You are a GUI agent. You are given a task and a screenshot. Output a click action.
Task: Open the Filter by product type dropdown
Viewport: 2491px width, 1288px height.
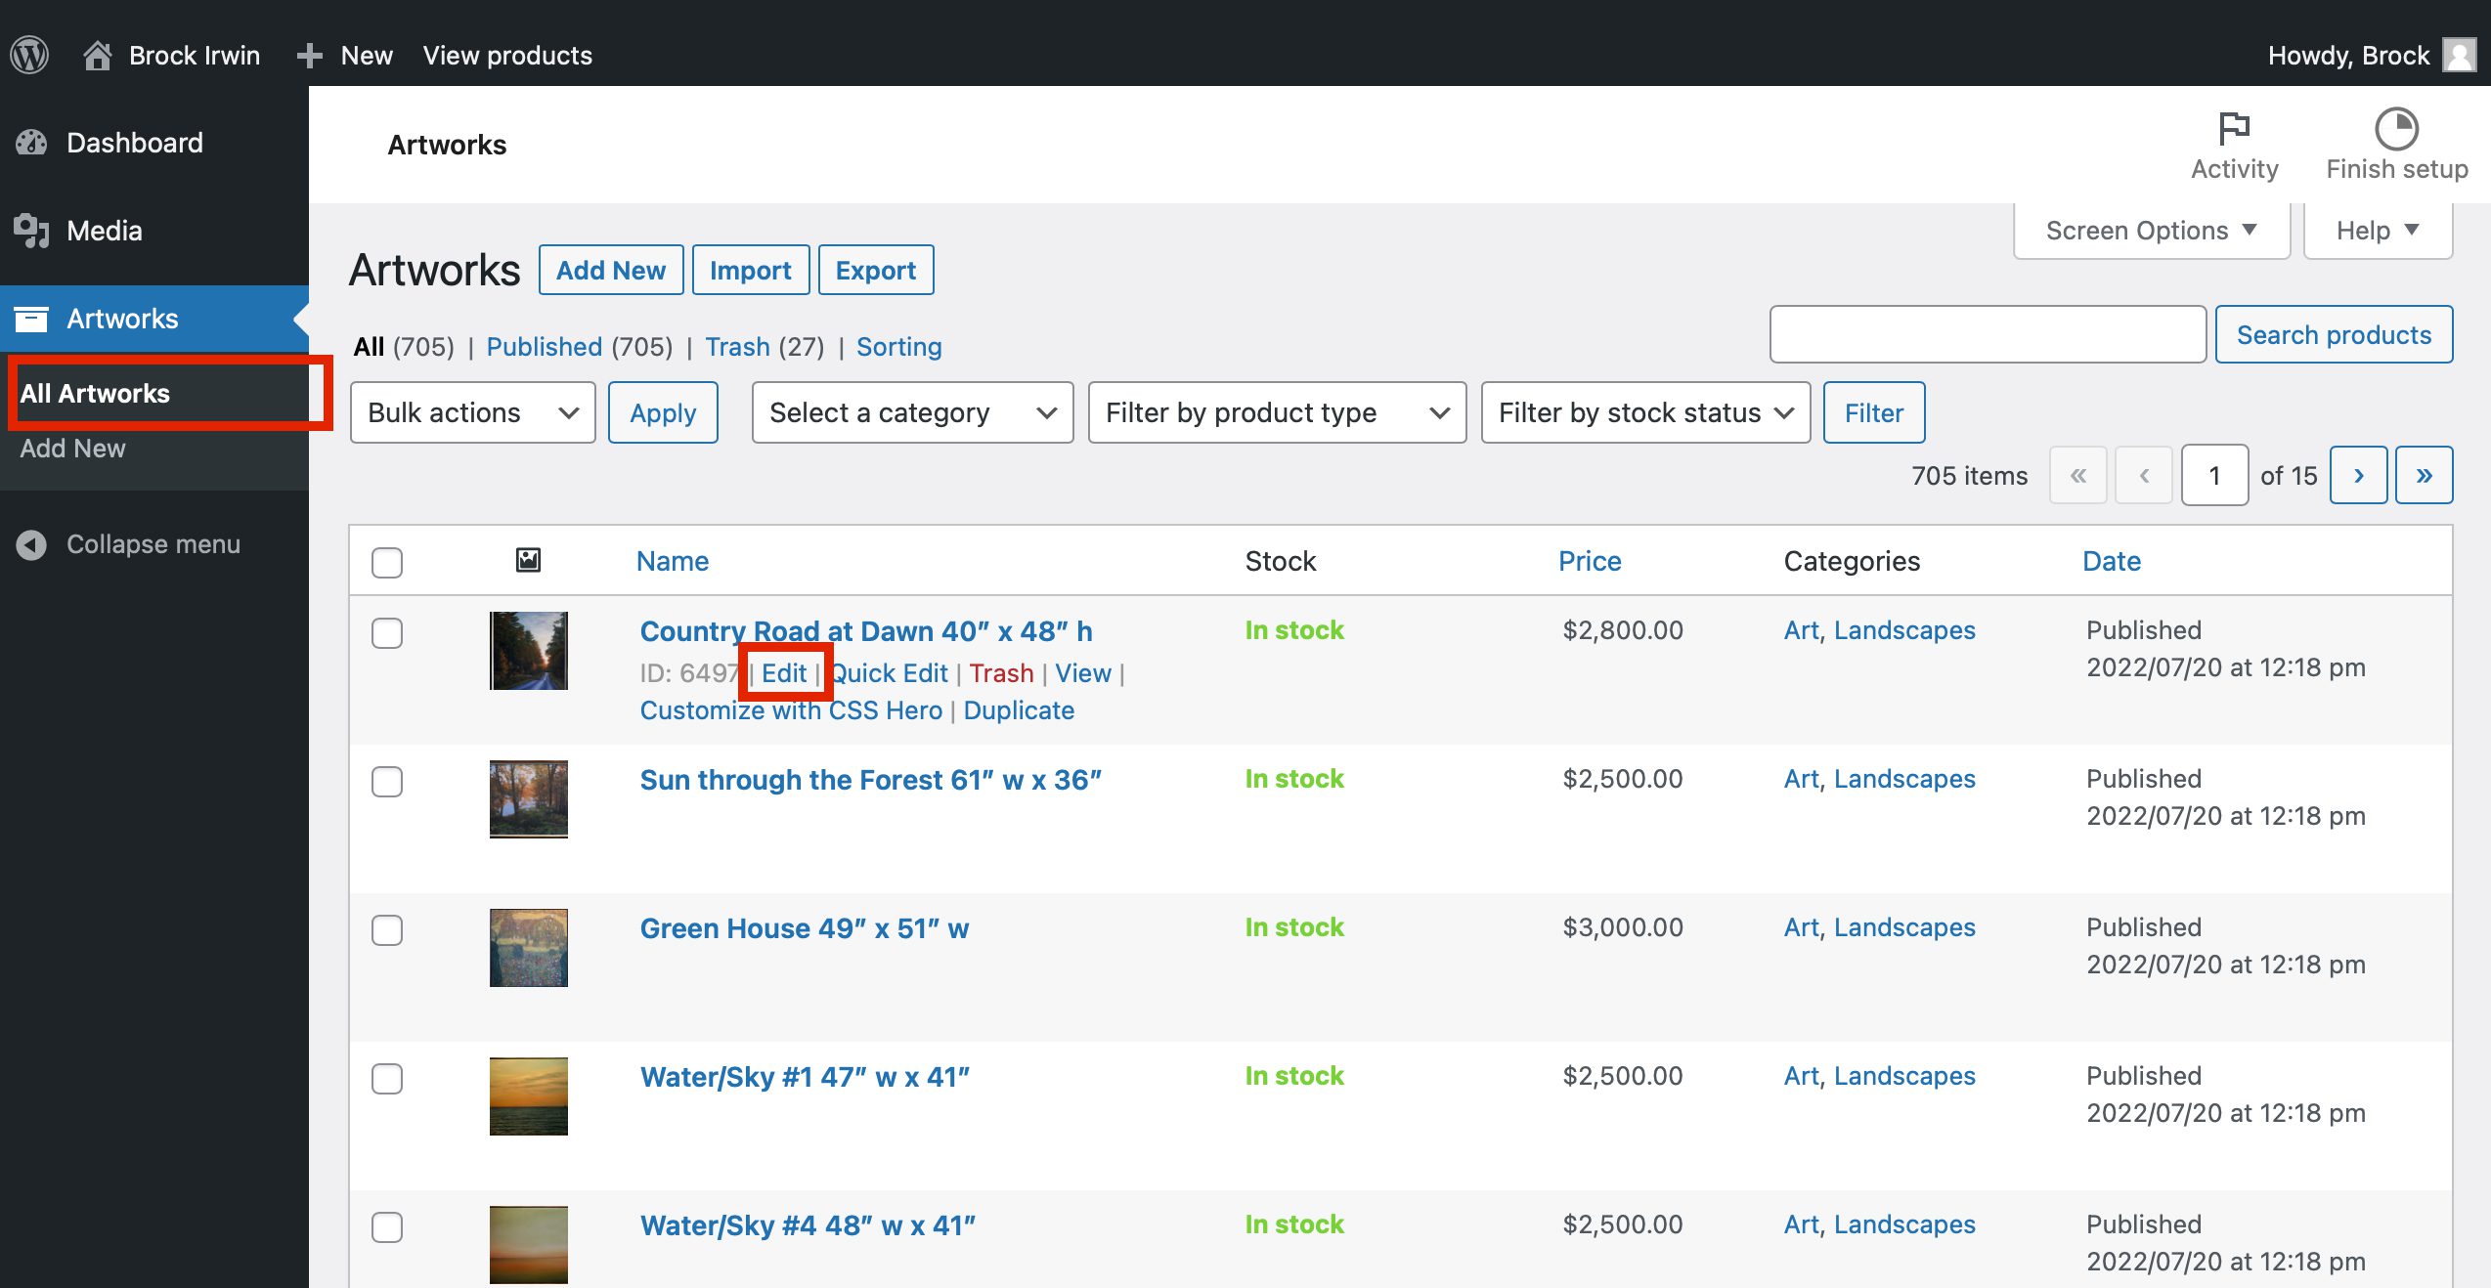[x=1277, y=412]
